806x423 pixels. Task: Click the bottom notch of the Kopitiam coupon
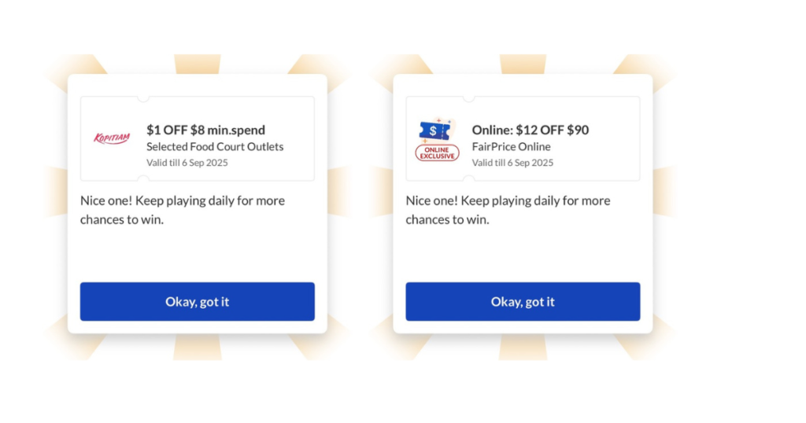click(142, 180)
